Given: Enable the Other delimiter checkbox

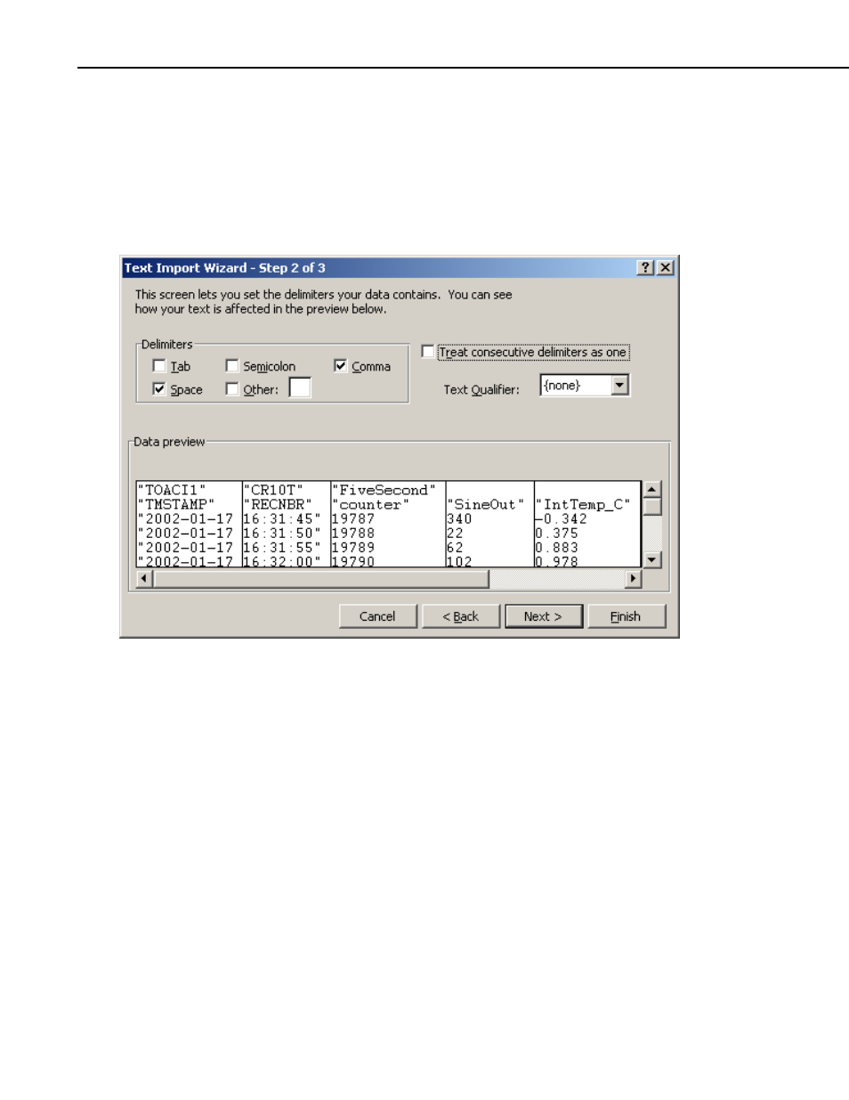Looking at the screenshot, I should coord(232,389).
